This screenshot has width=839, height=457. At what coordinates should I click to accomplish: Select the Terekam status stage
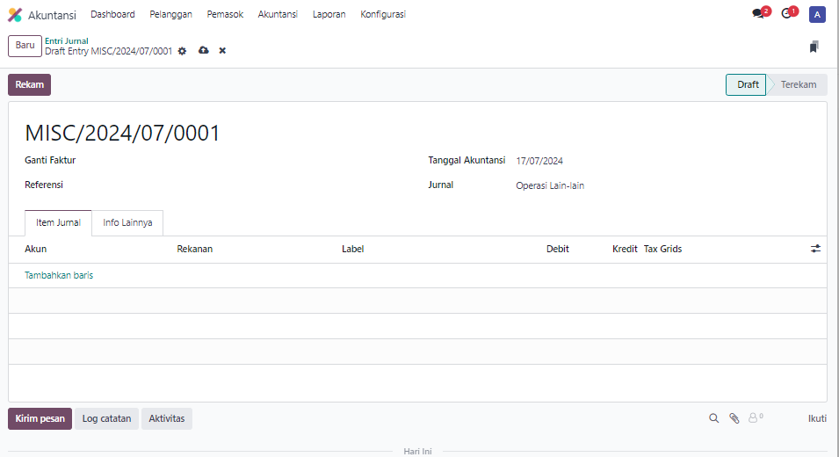tap(798, 85)
